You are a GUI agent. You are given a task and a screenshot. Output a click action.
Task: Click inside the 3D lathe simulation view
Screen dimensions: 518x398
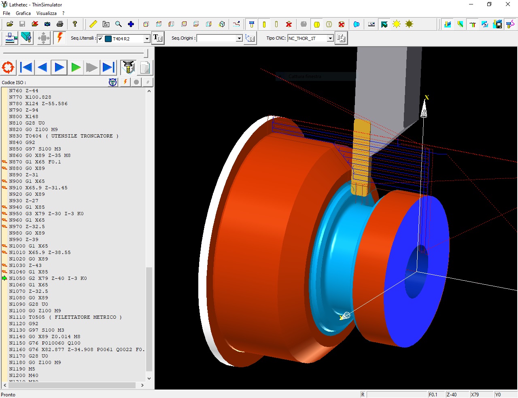336,218
